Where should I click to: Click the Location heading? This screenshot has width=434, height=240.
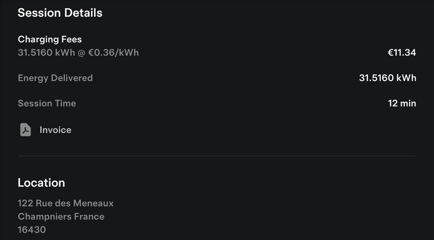tap(41, 183)
